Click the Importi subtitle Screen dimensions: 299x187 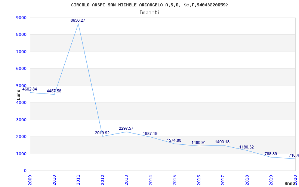pos(149,13)
